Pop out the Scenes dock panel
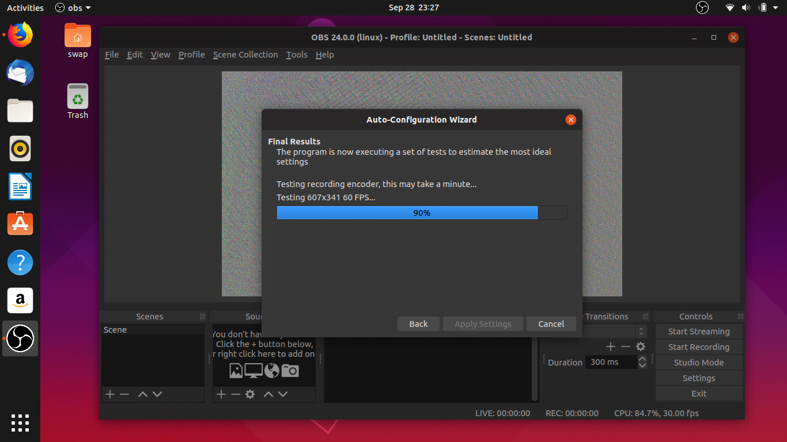Screen dimensions: 787x442 pos(202,317)
